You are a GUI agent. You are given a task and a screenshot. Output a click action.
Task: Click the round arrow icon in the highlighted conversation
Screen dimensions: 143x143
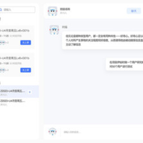[x=30, y=92]
